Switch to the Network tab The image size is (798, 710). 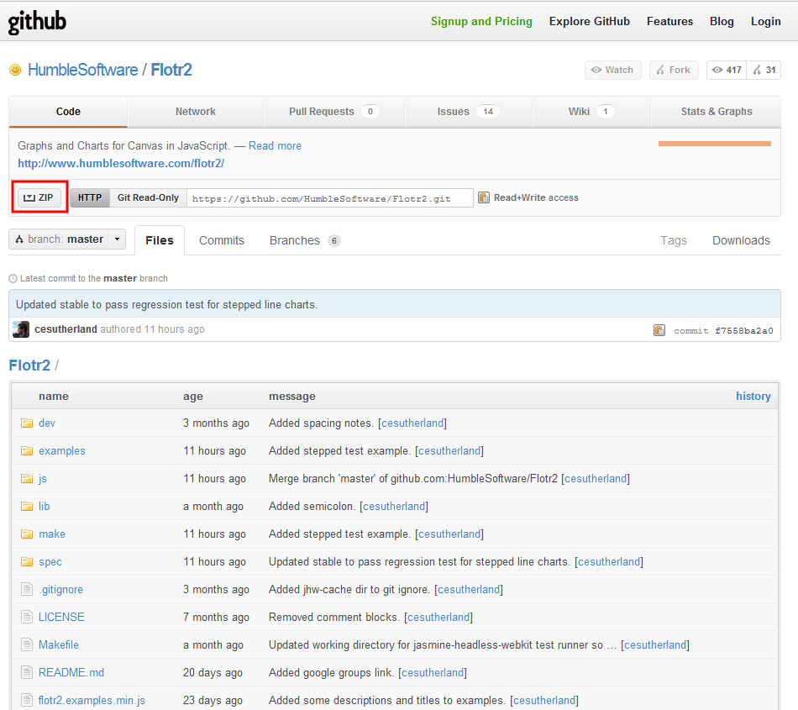click(x=196, y=112)
